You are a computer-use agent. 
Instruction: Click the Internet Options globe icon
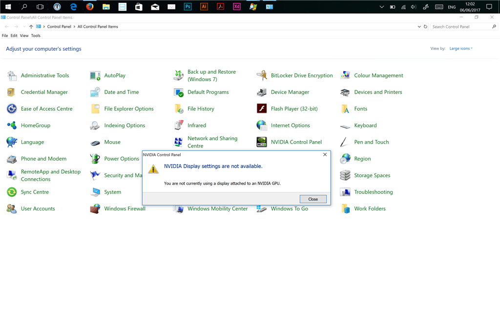point(262,125)
